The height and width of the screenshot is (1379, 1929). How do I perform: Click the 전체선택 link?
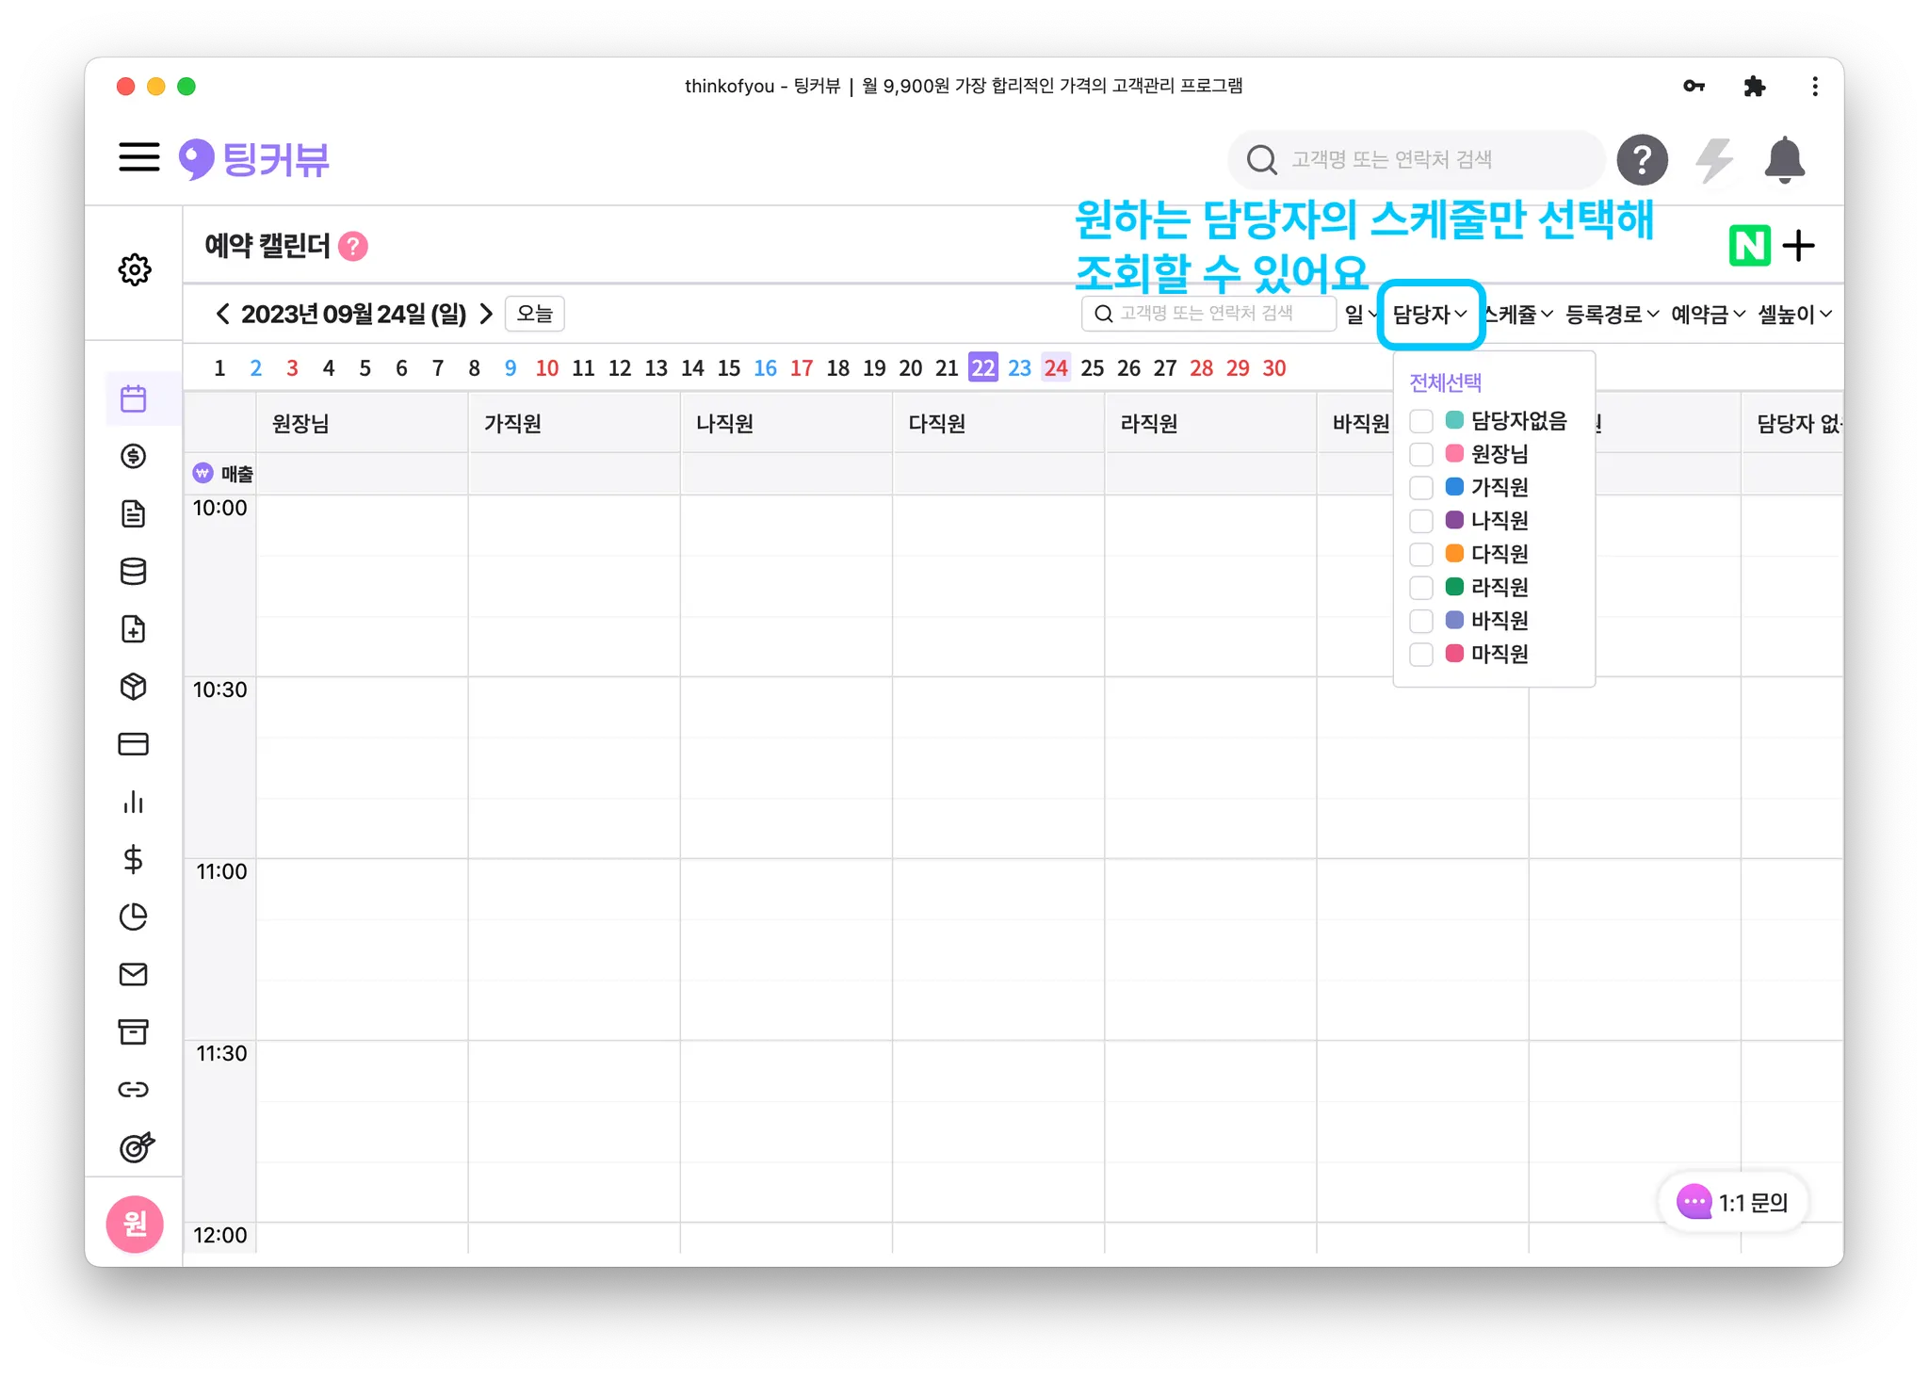(x=1445, y=382)
